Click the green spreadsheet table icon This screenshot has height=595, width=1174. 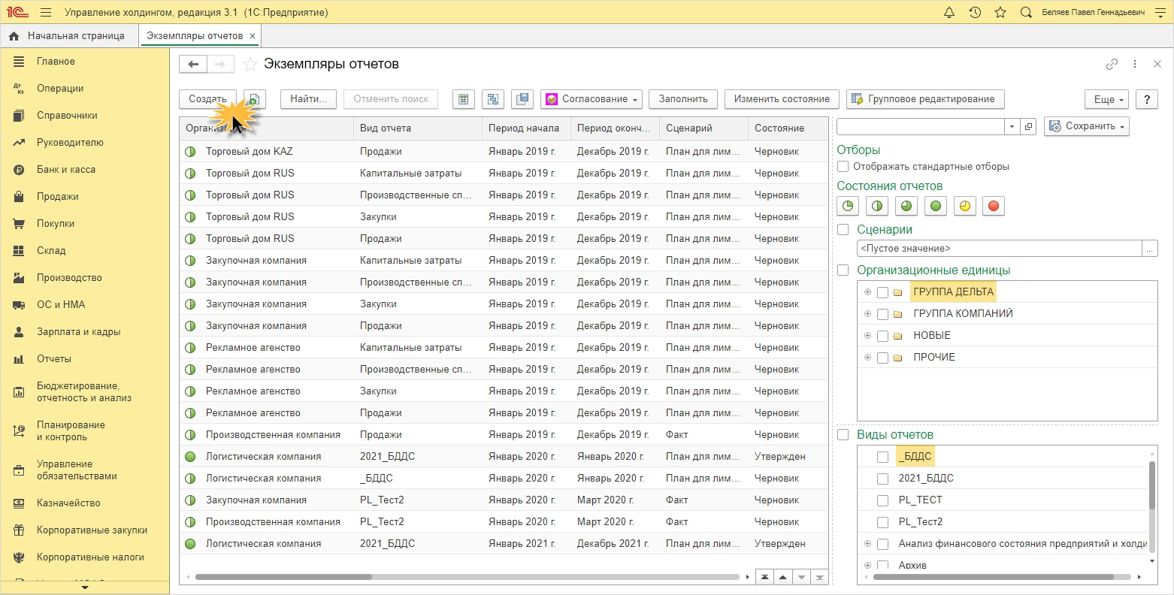pos(464,99)
